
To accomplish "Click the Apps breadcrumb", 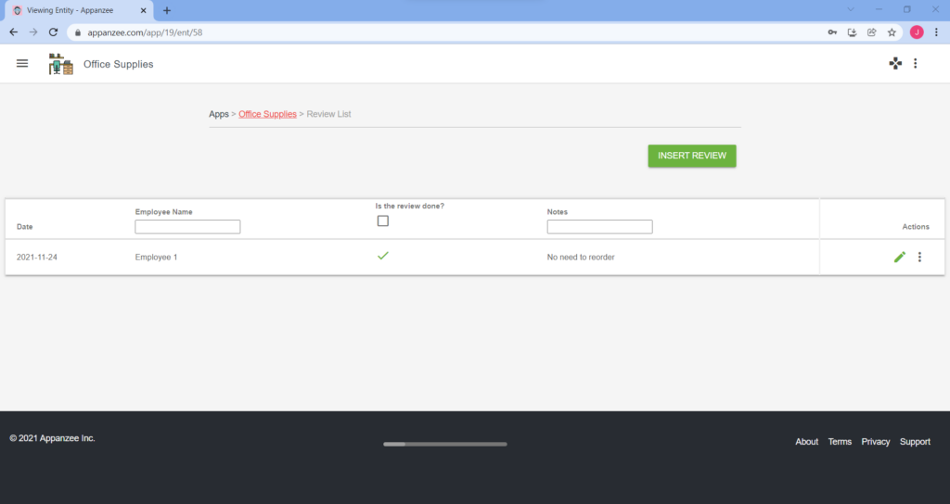I will (219, 114).
